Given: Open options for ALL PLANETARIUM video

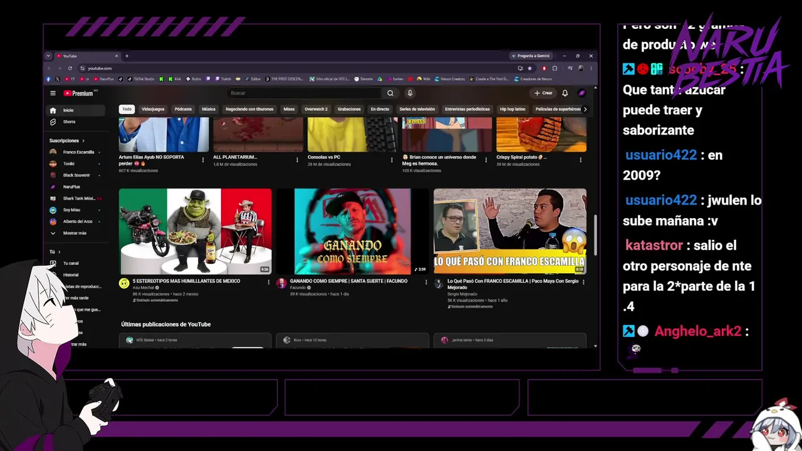Looking at the screenshot, I should tap(297, 160).
